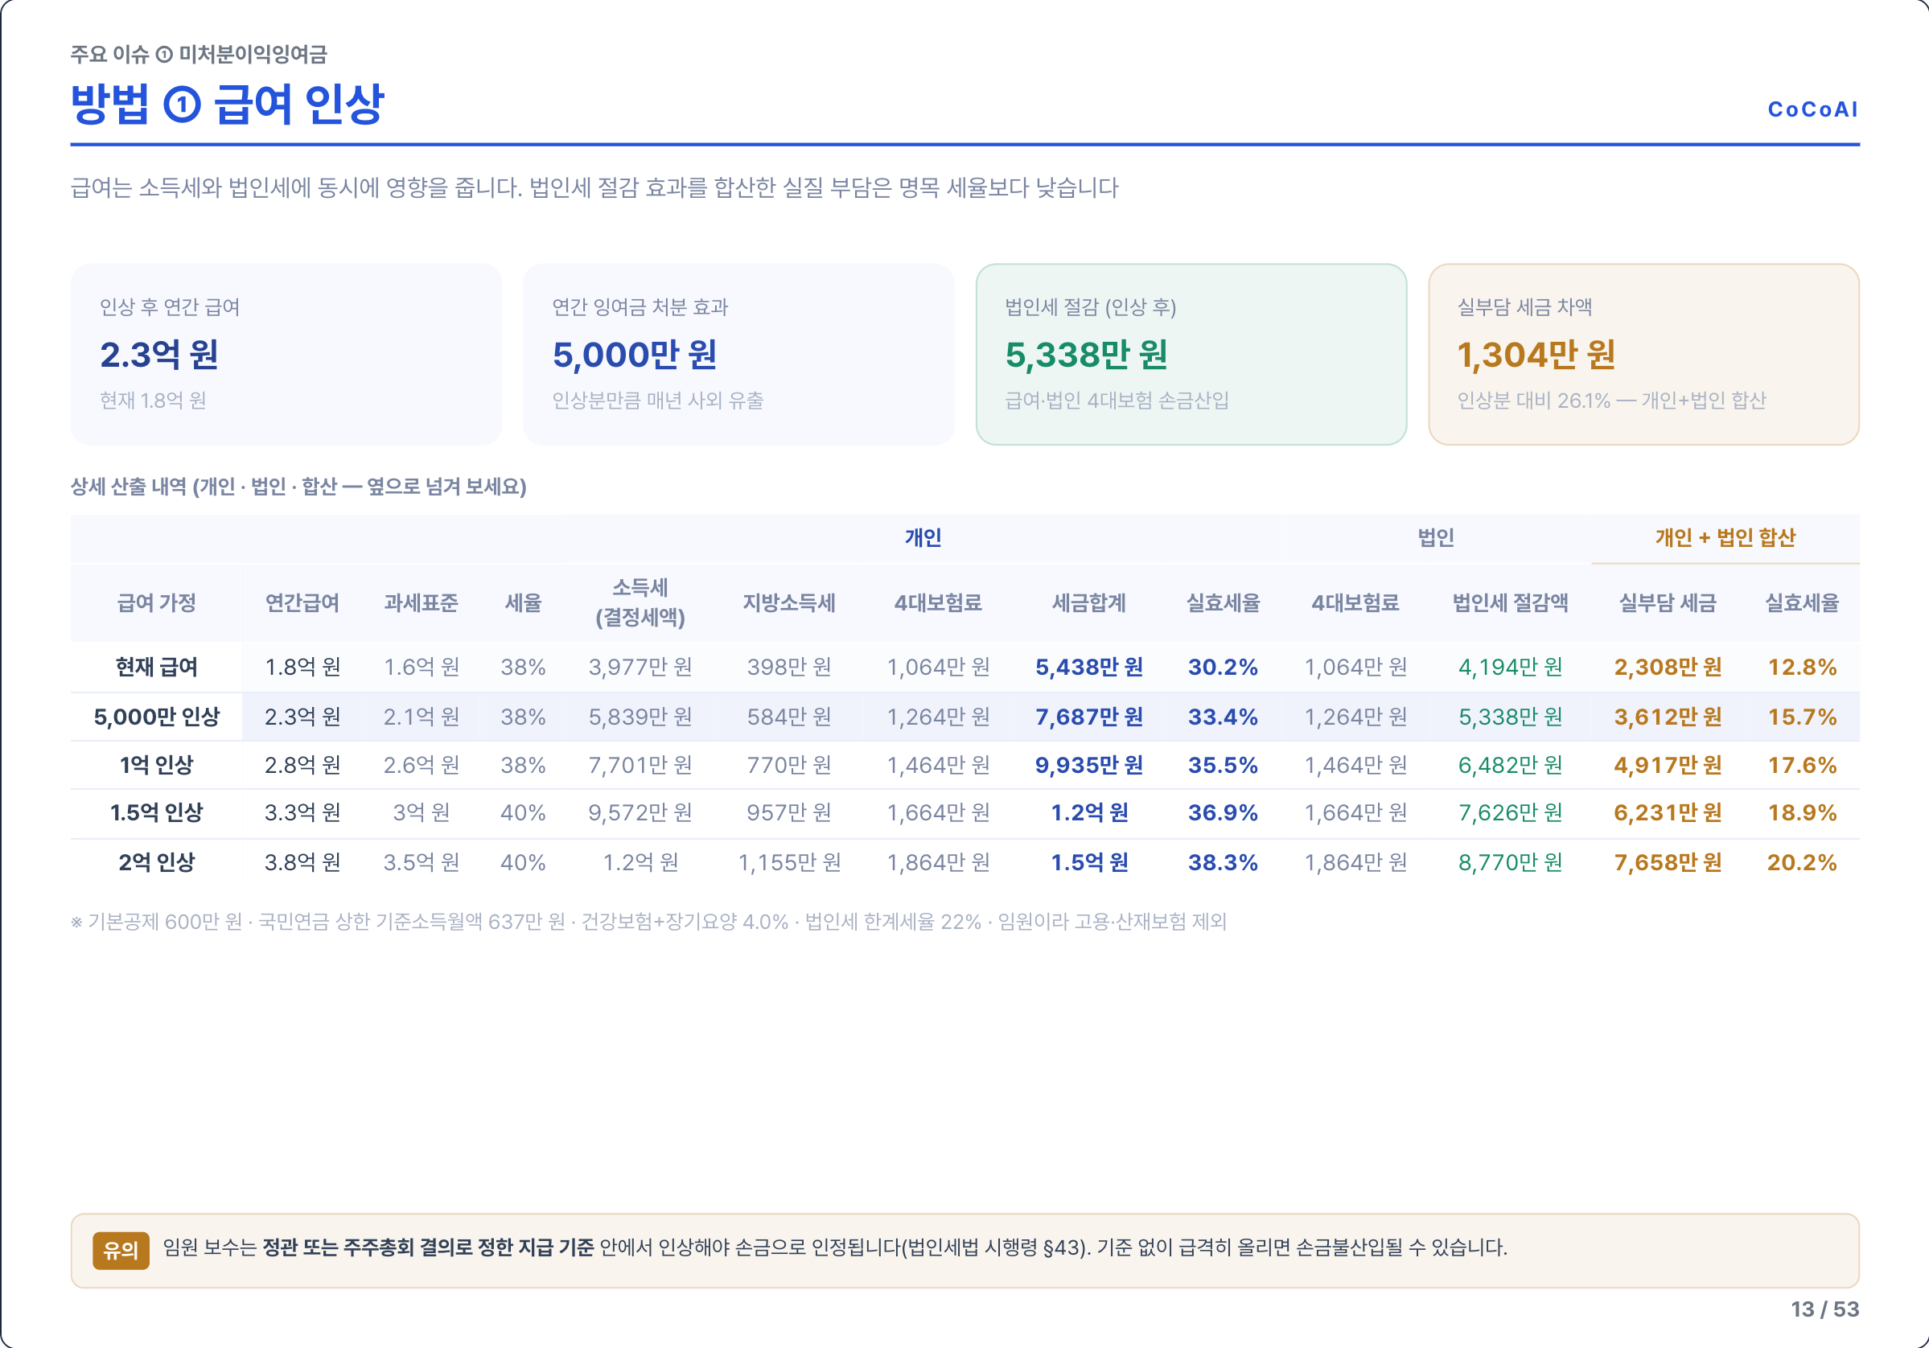1929x1348 pixels.
Task: Click the footnote beginning '※ 기본공제 600만 원'
Action: pyautogui.click(x=648, y=922)
